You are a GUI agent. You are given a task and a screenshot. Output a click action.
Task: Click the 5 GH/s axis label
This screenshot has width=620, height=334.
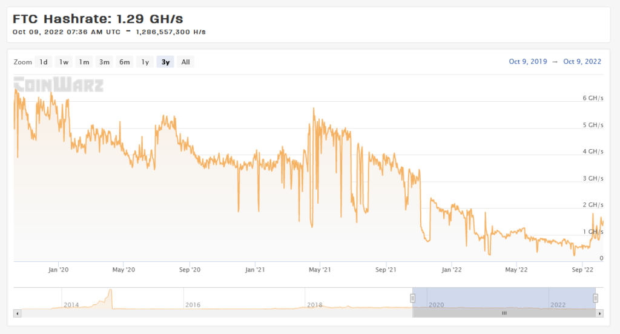[593, 125]
